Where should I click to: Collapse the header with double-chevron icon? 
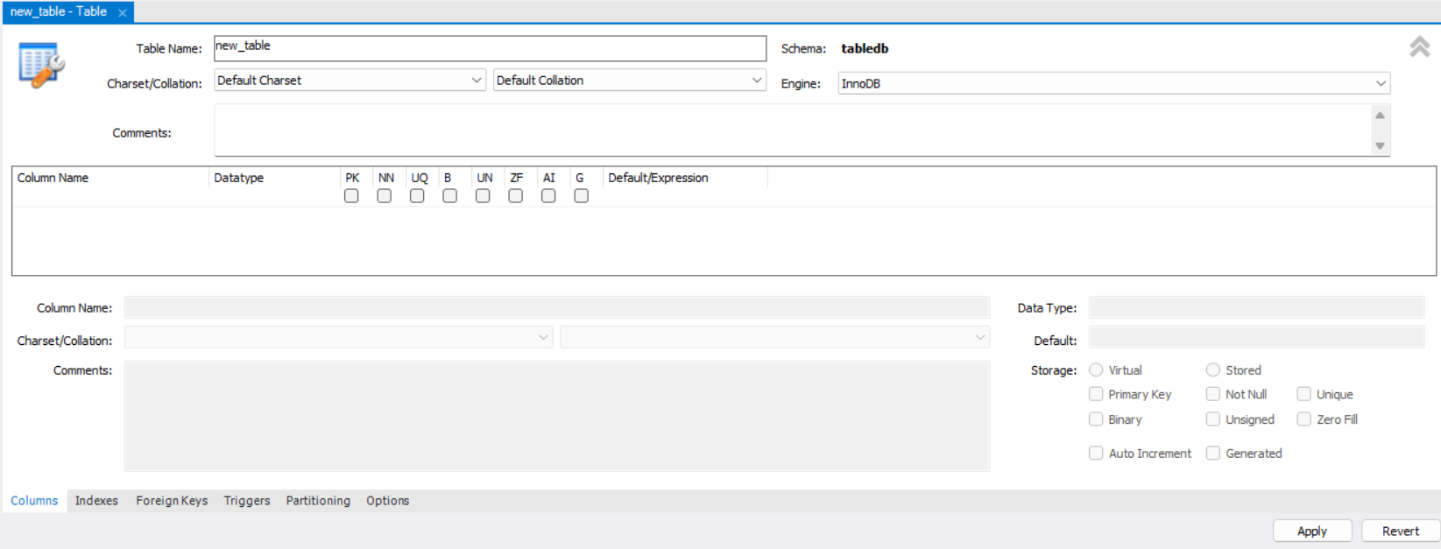(1419, 46)
